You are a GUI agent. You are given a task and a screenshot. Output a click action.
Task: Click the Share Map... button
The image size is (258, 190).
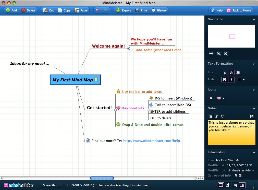pos(51,185)
